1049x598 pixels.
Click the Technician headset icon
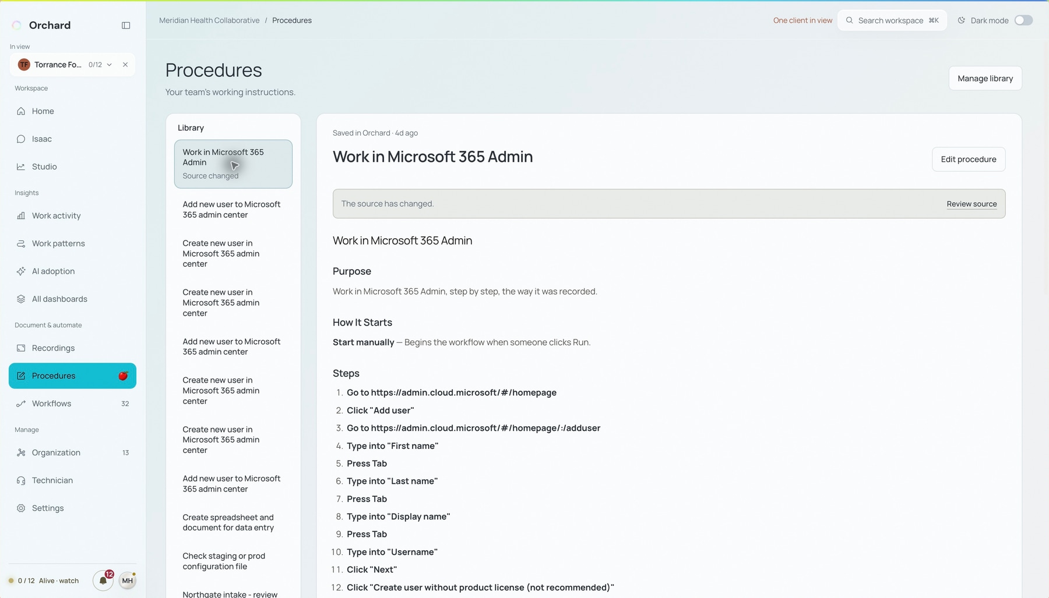coord(21,480)
